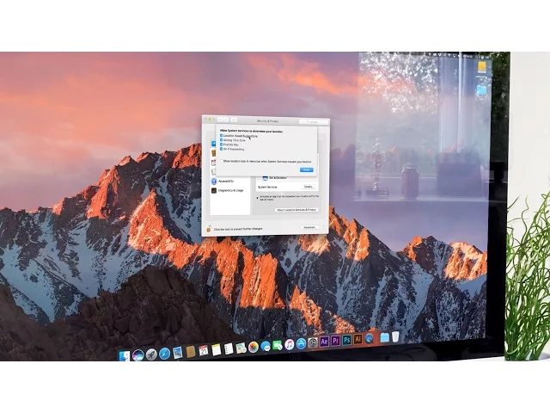Launch Adobe Illustrator from the Dock
Image resolution: width=550 pixels, height=413 pixels.
pos(357,339)
